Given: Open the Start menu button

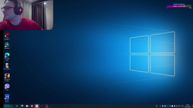Looking at the screenshot, I should tap(8, 106).
